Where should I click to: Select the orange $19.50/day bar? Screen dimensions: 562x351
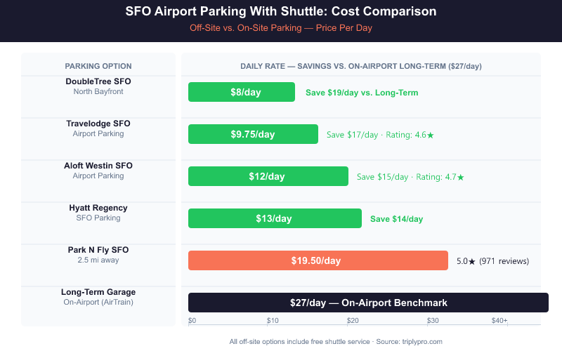coord(318,260)
